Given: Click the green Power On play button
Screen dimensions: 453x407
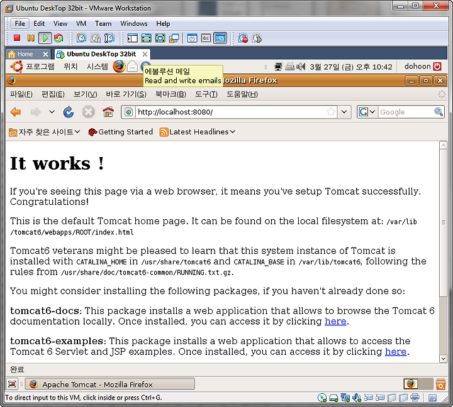Looking at the screenshot, I should click(45, 38).
